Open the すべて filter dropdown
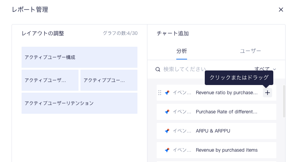 [x=265, y=69]
